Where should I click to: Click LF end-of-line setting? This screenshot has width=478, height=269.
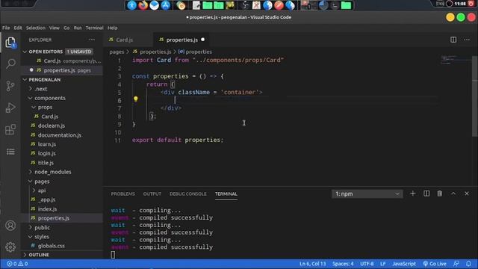(383, 264)
